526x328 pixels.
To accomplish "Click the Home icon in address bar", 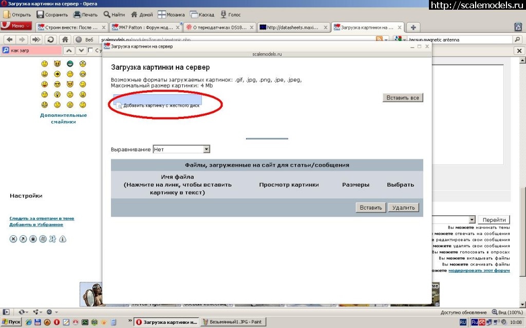I will (x=65, y=39).
